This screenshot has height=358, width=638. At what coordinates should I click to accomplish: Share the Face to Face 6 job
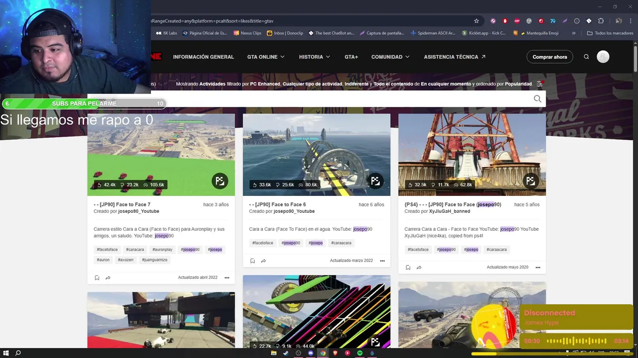[x=263, y=261]
